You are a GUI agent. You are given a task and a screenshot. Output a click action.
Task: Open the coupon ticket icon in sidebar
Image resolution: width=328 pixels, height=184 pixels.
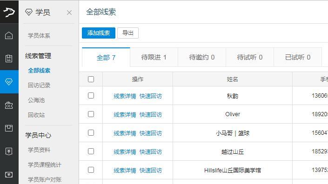pos(9,105)
